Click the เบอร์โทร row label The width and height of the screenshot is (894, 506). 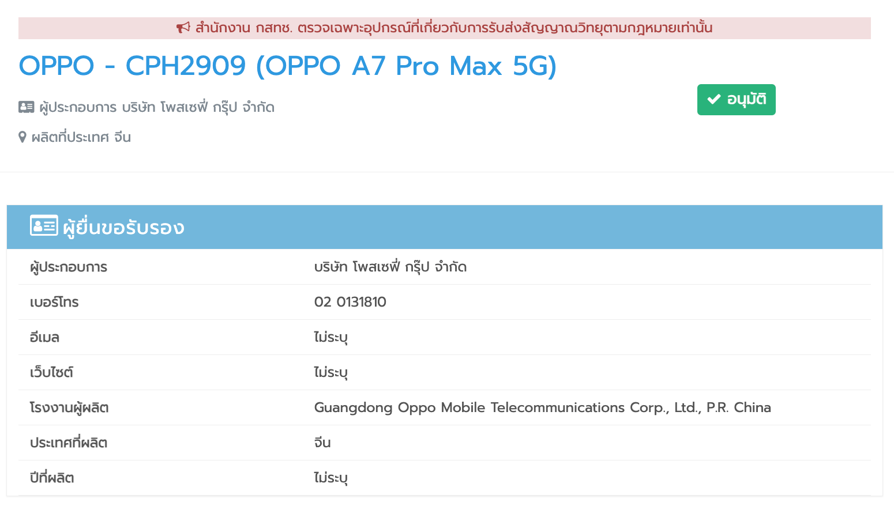pyautogui.click(x=54, y=302)
